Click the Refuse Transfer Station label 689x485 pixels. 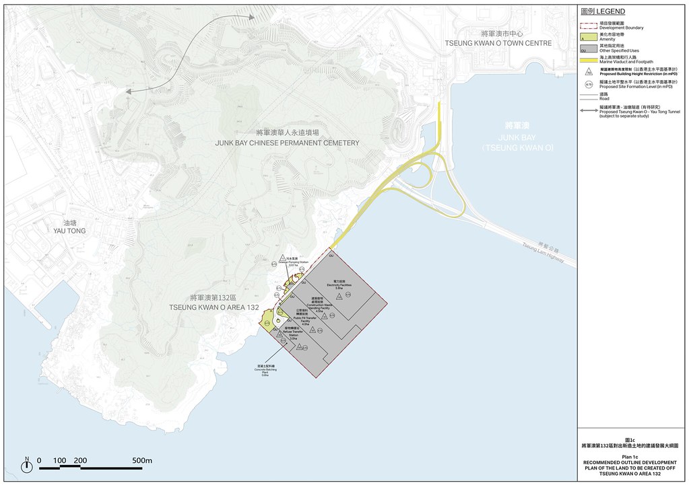[293, 334]
